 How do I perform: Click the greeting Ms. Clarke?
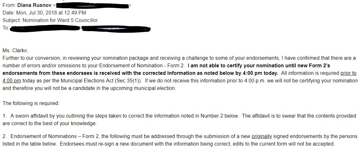click(x=15, y=51)
